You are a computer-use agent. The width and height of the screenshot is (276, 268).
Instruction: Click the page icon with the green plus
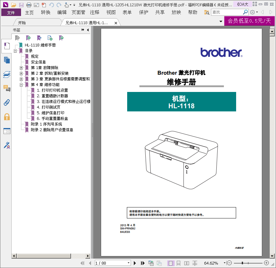50,38
